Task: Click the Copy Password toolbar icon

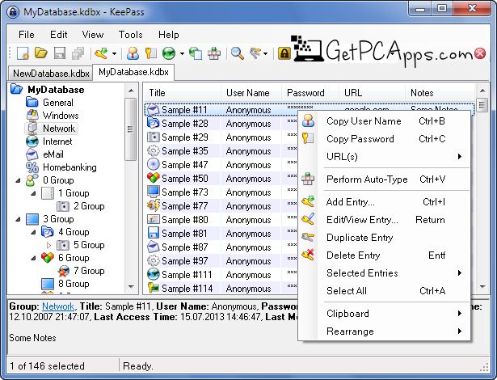Action: tap(151, 53)
